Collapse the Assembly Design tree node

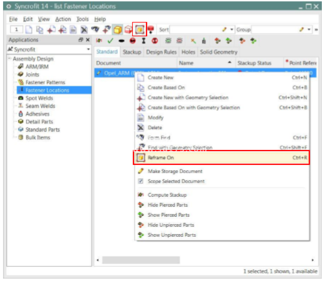pos(10,59)
